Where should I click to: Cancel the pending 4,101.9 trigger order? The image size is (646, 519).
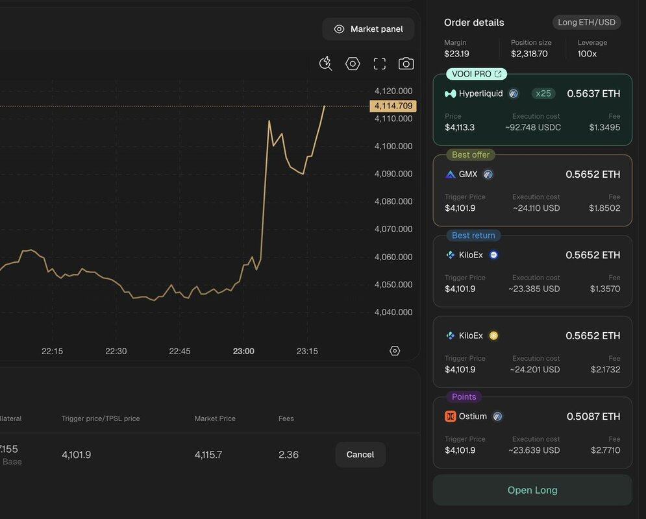click(x=360, y=454)
